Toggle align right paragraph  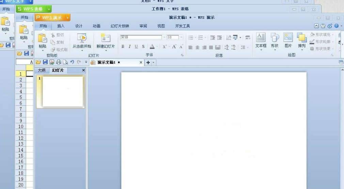(x=204, y=47)
